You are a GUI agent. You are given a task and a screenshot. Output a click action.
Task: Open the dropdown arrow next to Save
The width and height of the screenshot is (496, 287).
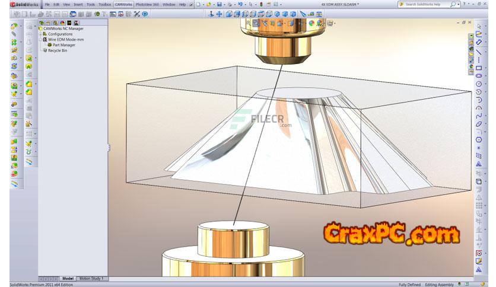224,5
